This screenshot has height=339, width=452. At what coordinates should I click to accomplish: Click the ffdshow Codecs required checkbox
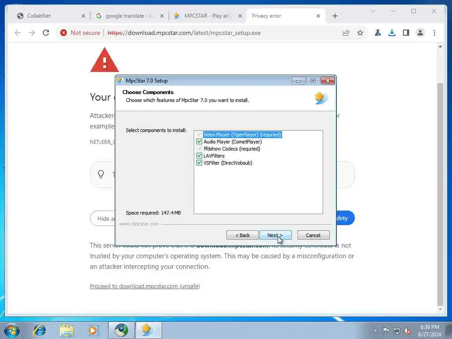199,149
